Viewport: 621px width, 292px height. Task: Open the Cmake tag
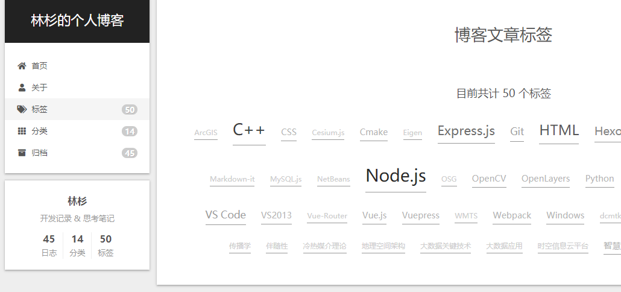373,132
